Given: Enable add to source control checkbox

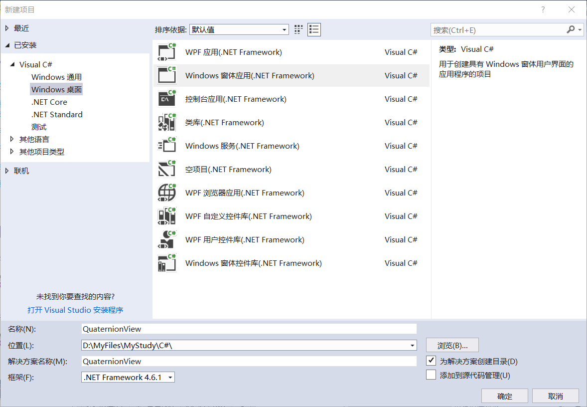Looking at the screenshot, I should tap(431, 375).
